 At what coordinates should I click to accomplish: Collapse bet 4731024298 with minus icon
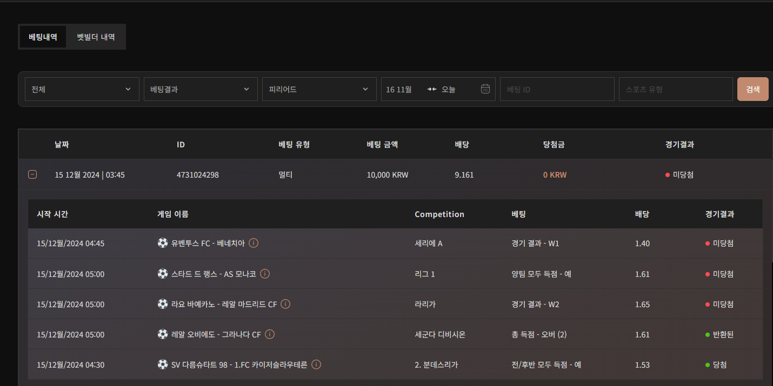coord(32,174)
